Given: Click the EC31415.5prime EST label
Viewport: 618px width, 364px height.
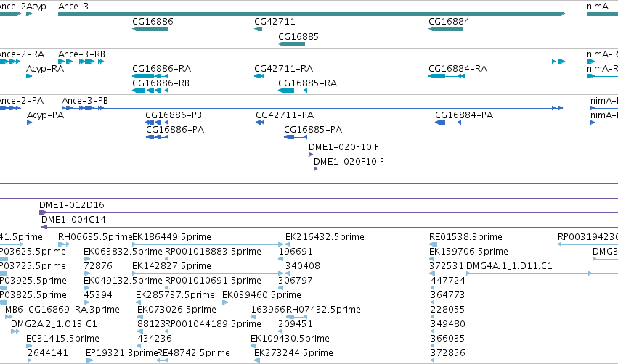Looking at the screenshot, I should pos(62,339).
